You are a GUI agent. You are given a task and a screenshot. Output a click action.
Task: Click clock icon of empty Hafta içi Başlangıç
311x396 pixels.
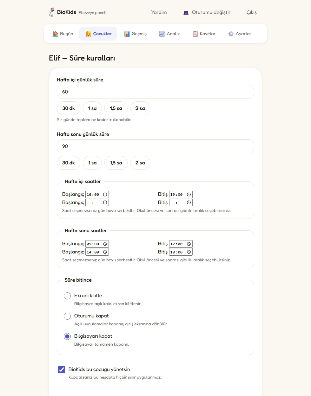coord(105,202)
